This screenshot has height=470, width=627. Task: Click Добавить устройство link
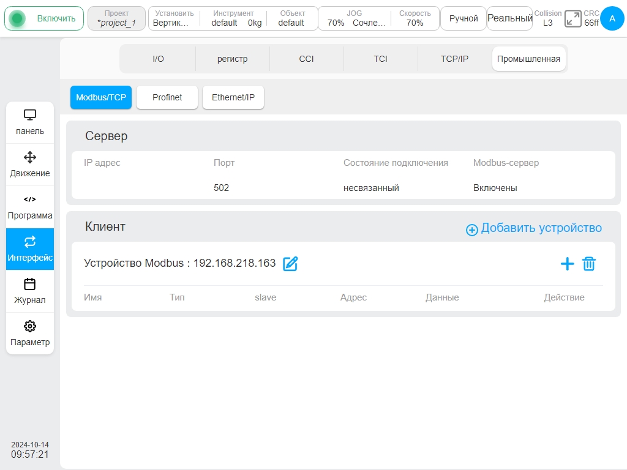(x=534, y=228)
